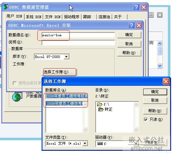This screenshot has width=172, height=153.
Task: Open the 驱动器 f: drive dropdown
Action: tap(136, 143)
